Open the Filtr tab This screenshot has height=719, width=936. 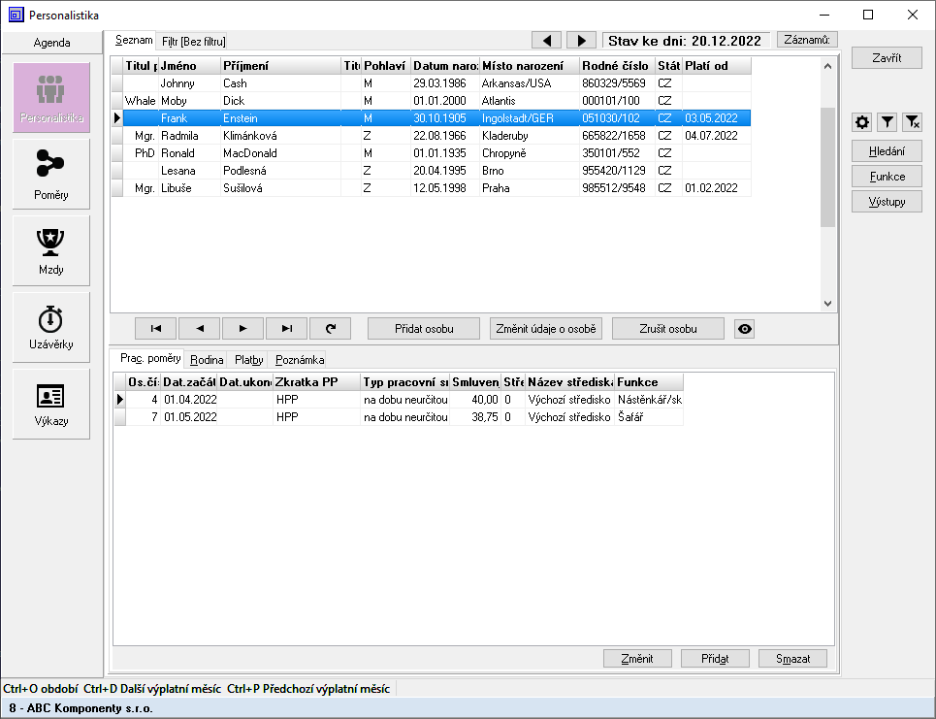(194, 42)
